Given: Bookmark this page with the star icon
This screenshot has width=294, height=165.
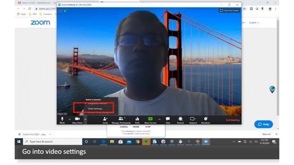Looking at the screenshot, I should click(244, 9).
